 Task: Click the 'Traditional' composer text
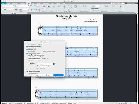pos(94,20)
